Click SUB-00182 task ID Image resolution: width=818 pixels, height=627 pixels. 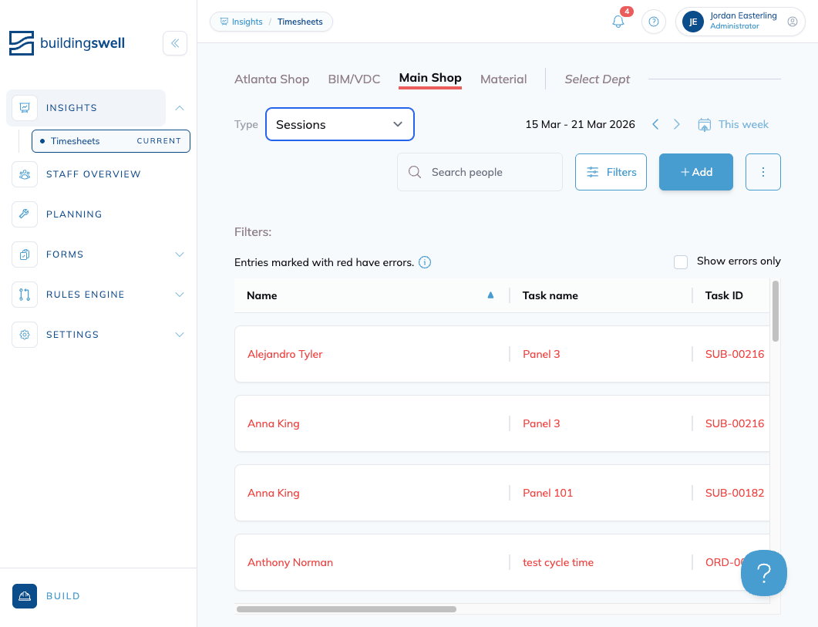click(x=735, y=493)
